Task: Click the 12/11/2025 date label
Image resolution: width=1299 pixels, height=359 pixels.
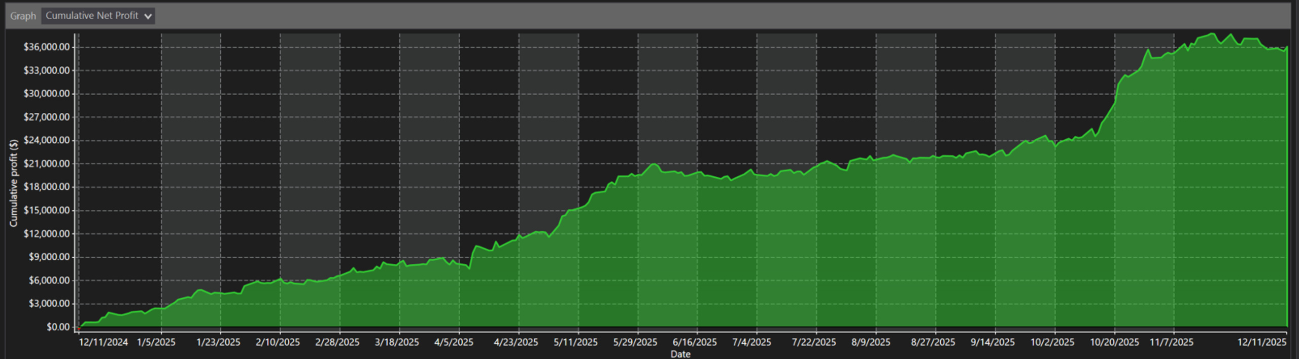Action: [x=1262, y=342]
